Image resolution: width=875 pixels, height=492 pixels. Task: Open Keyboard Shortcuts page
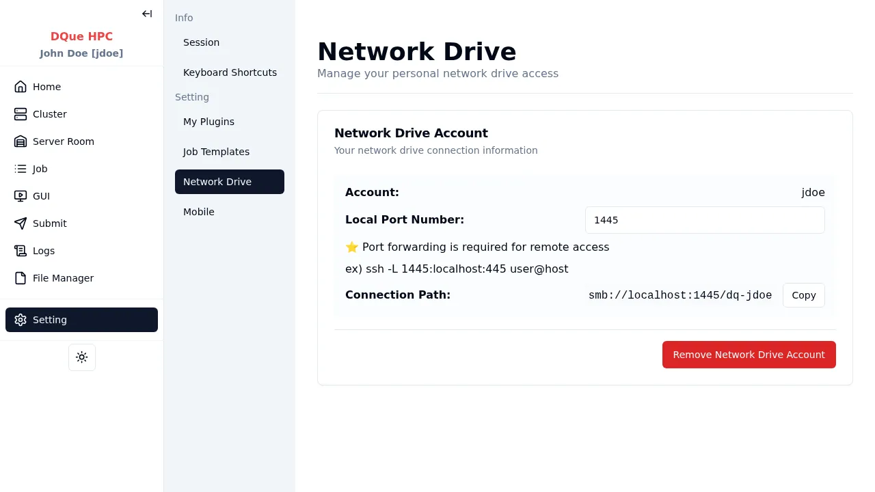point(230,72)
